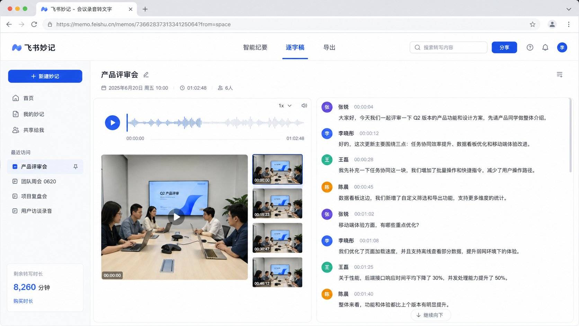Image resolution: width=579 pixels, height=326 pixels.
Task: Switch to the 导出 tab
Action: coord(329,47)
